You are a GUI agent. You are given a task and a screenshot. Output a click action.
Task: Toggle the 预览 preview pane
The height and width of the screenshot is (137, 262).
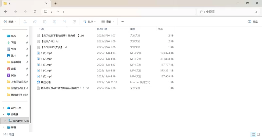(253, 22)
